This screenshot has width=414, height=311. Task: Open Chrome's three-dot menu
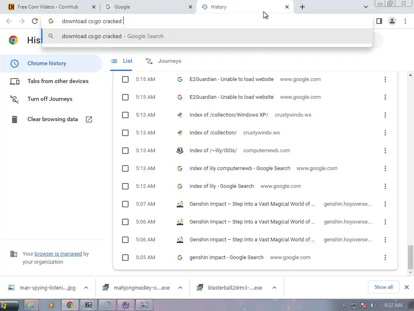click(405, 21)
